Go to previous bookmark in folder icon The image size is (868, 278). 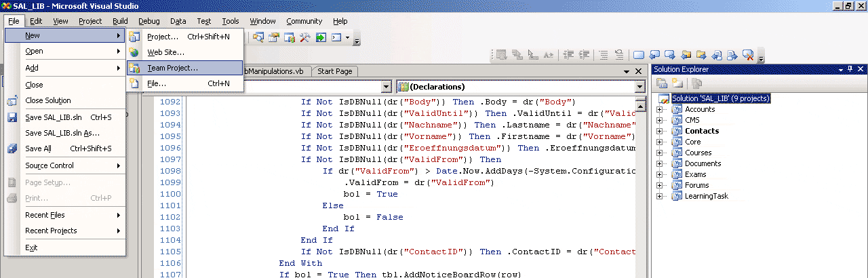pyautogui.click(x=686, y=55)
